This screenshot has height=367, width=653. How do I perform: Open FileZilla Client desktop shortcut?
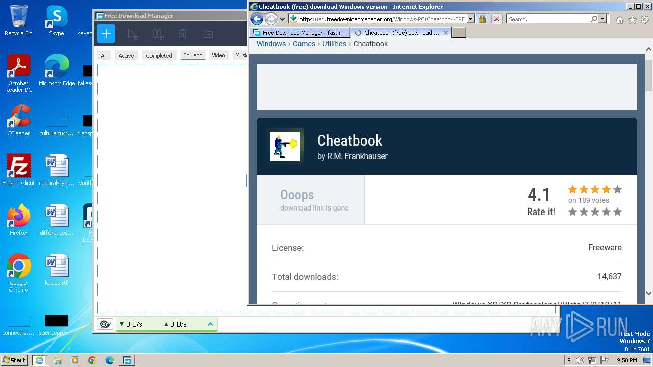[x=18, y=170]
